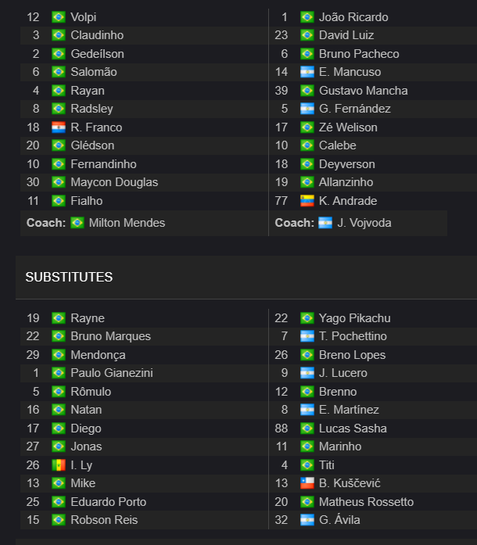Open Maycon Douglas player page
The width and height of the screenshot is (477, 545).
point(114,182)
